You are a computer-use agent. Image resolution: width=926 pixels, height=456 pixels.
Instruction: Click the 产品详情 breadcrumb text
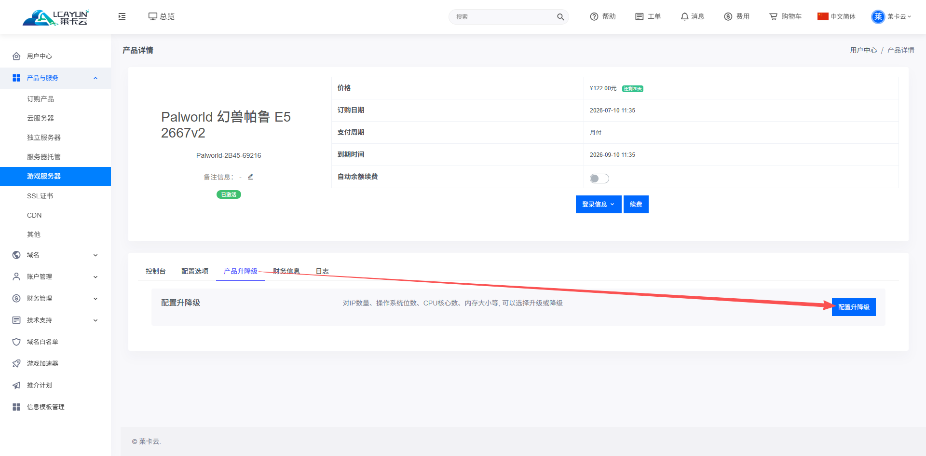[x=900, y=50]
